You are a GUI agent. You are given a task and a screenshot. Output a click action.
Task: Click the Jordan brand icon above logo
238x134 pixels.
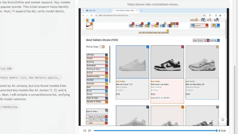[88, 20]
